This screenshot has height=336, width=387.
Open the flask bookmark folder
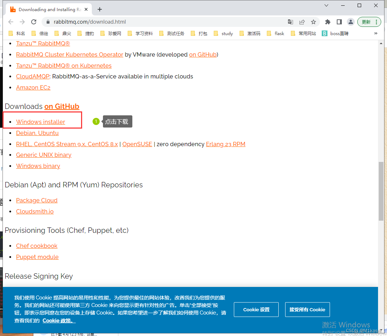[x=275, y=34]
